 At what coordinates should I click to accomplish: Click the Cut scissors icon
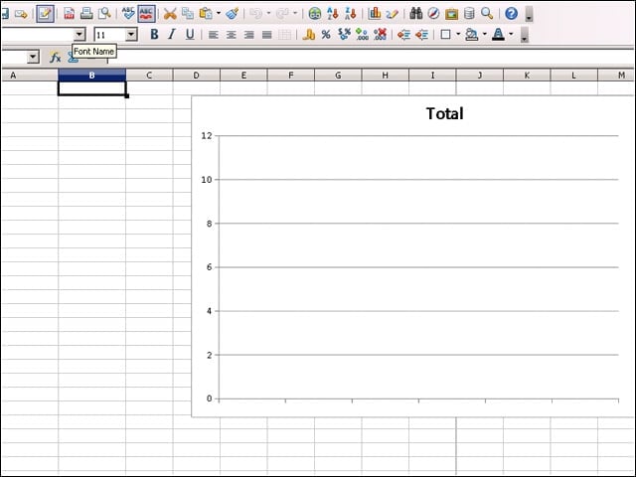[x=170, y=14]
